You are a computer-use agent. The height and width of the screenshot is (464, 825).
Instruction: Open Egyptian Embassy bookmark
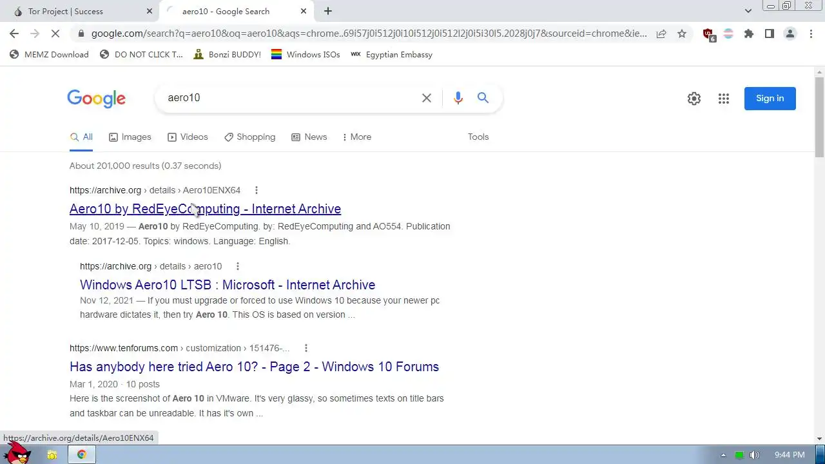point(391,55)
